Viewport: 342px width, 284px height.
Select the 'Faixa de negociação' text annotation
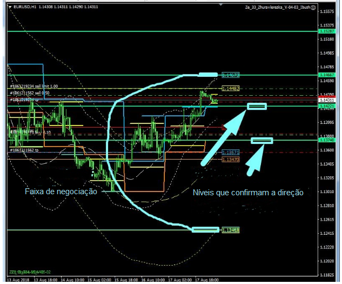61,191
